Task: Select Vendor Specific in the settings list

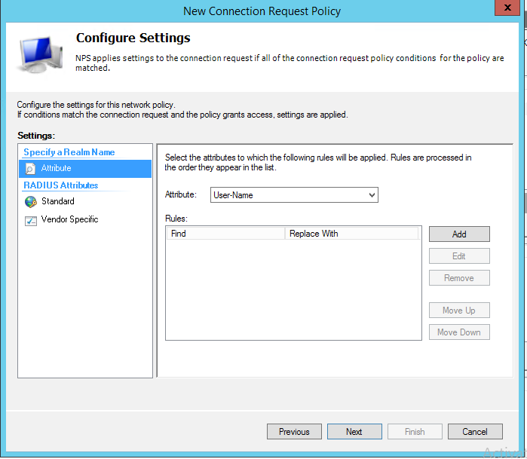Action: pyautogui.click(x=69, y=219)
